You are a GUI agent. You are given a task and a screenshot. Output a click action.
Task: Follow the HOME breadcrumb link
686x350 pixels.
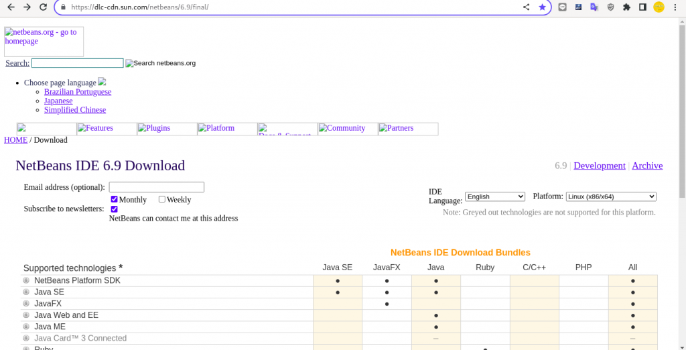click(16, 139)
